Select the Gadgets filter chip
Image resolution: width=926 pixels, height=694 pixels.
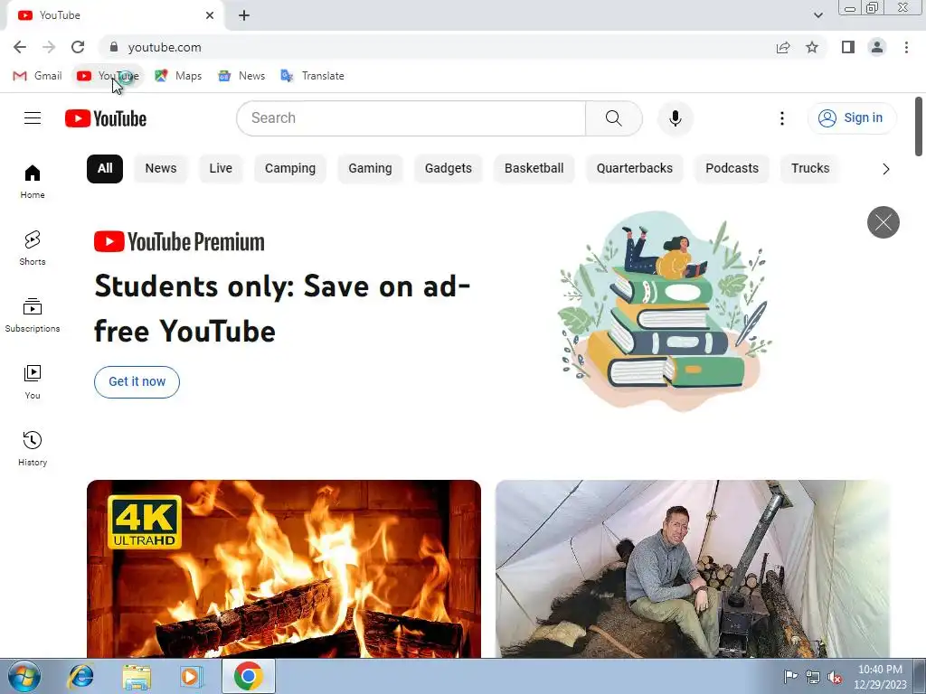[x=449, y=168]
